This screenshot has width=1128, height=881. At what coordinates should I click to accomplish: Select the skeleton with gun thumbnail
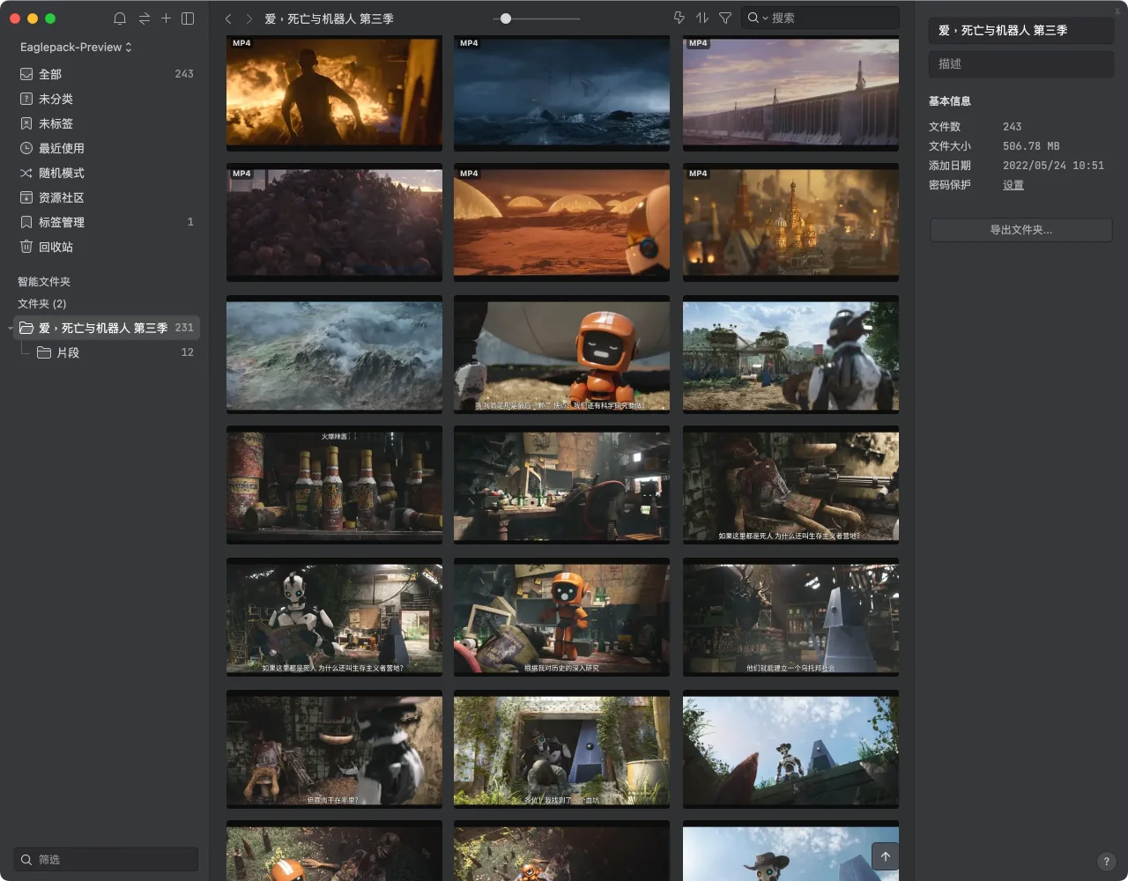tap(790, 485)
